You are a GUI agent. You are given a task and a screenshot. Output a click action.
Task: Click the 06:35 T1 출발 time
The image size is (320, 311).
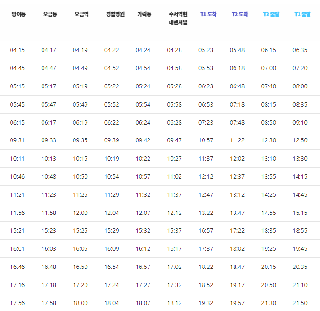pos(300,50)
